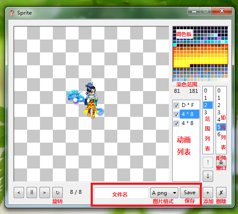Select item 2 in the range list
Screen dimensions: 238x214
coord(208,105)
